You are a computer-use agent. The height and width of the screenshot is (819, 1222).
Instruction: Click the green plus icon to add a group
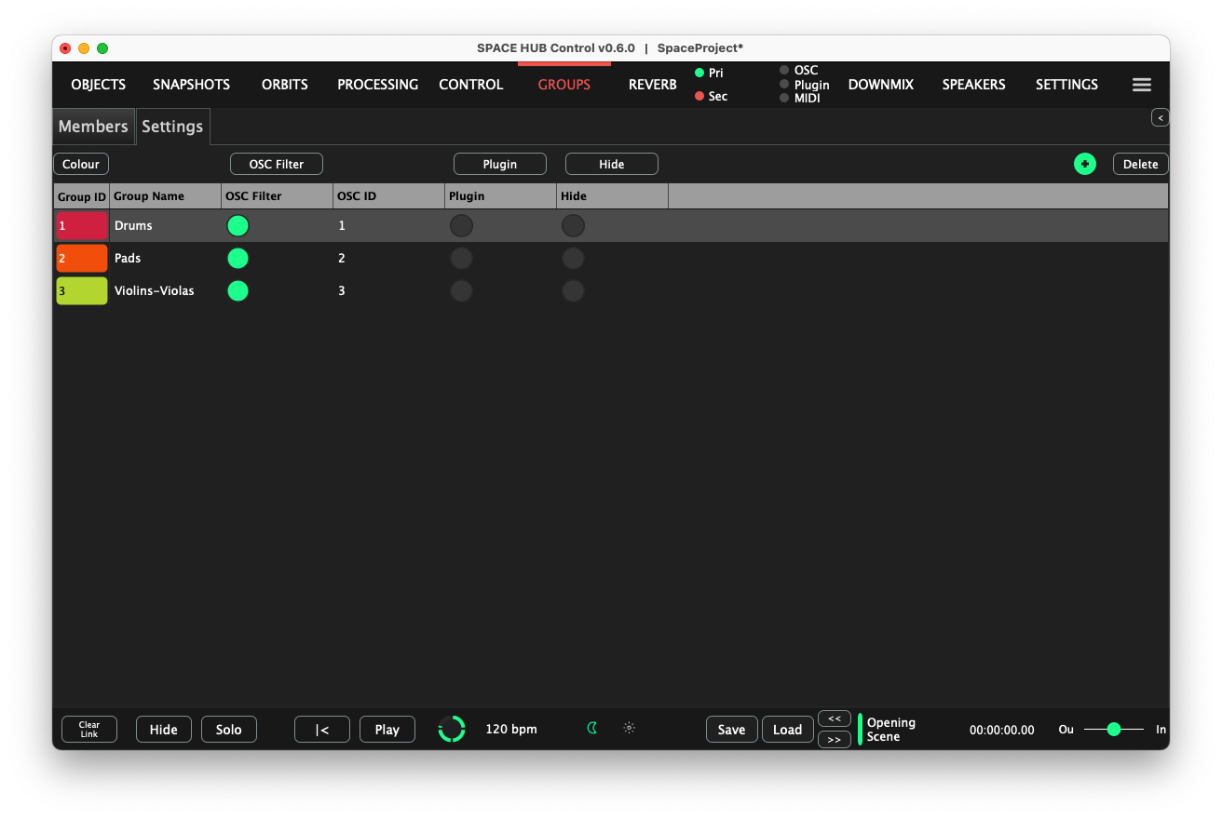click(x=1085, y=163)
